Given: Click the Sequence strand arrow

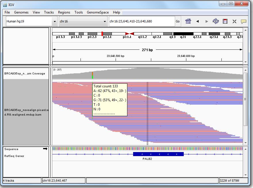Looking at the screenshot, I should coord(45,149).
